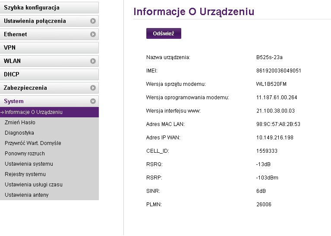
Task: Click WAN IP value 10.149.216.198
Action: click(x=275, y=138)
